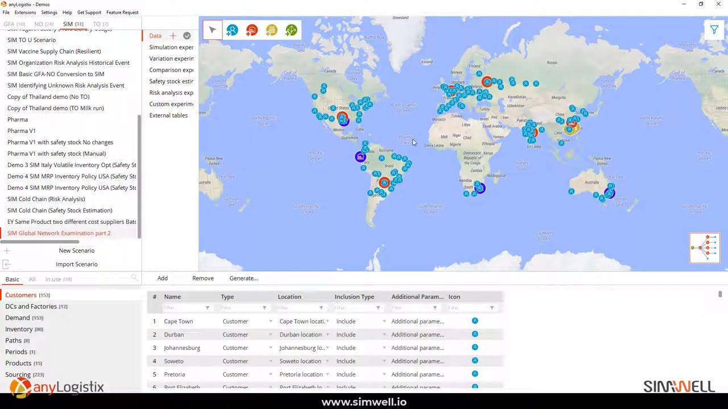Select the pointer arrow tool on map toolbar
This screenshot has height=409, width=728.
(x=212, y=30)
